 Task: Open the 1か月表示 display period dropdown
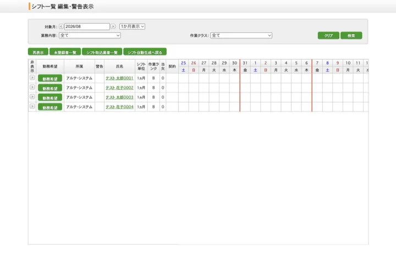coord(132,26)
